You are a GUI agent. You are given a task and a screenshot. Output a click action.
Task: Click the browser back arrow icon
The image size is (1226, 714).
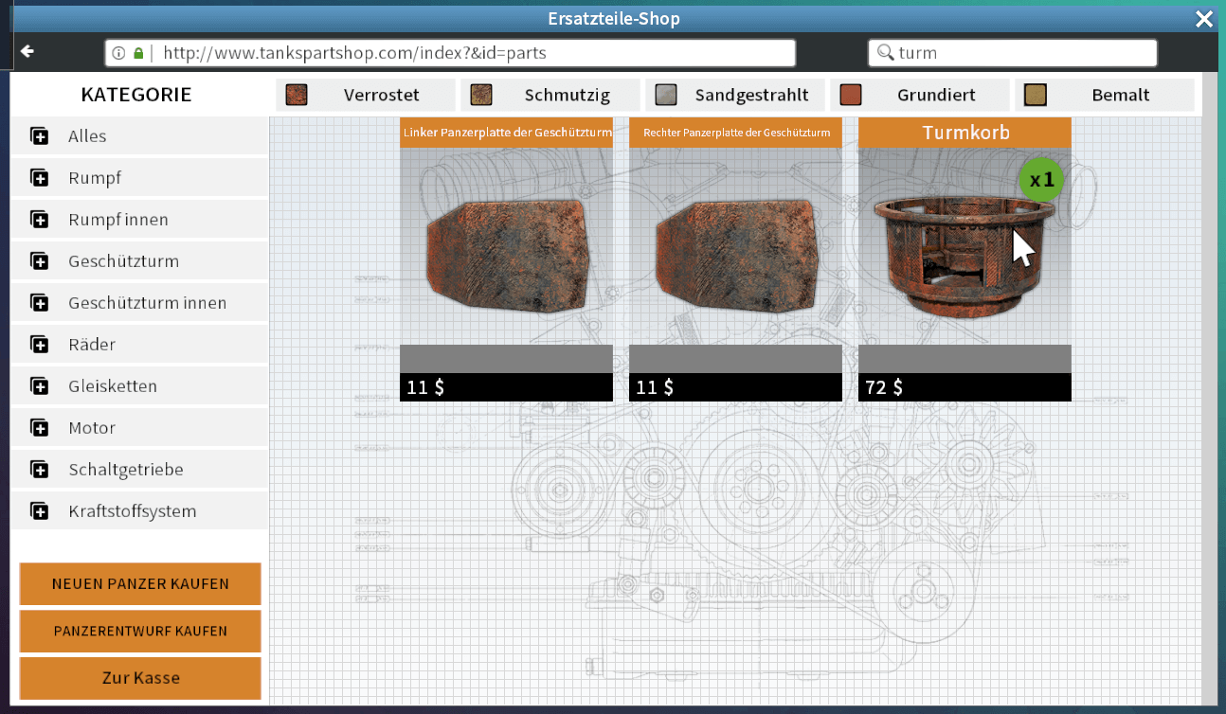coord(27,51)
